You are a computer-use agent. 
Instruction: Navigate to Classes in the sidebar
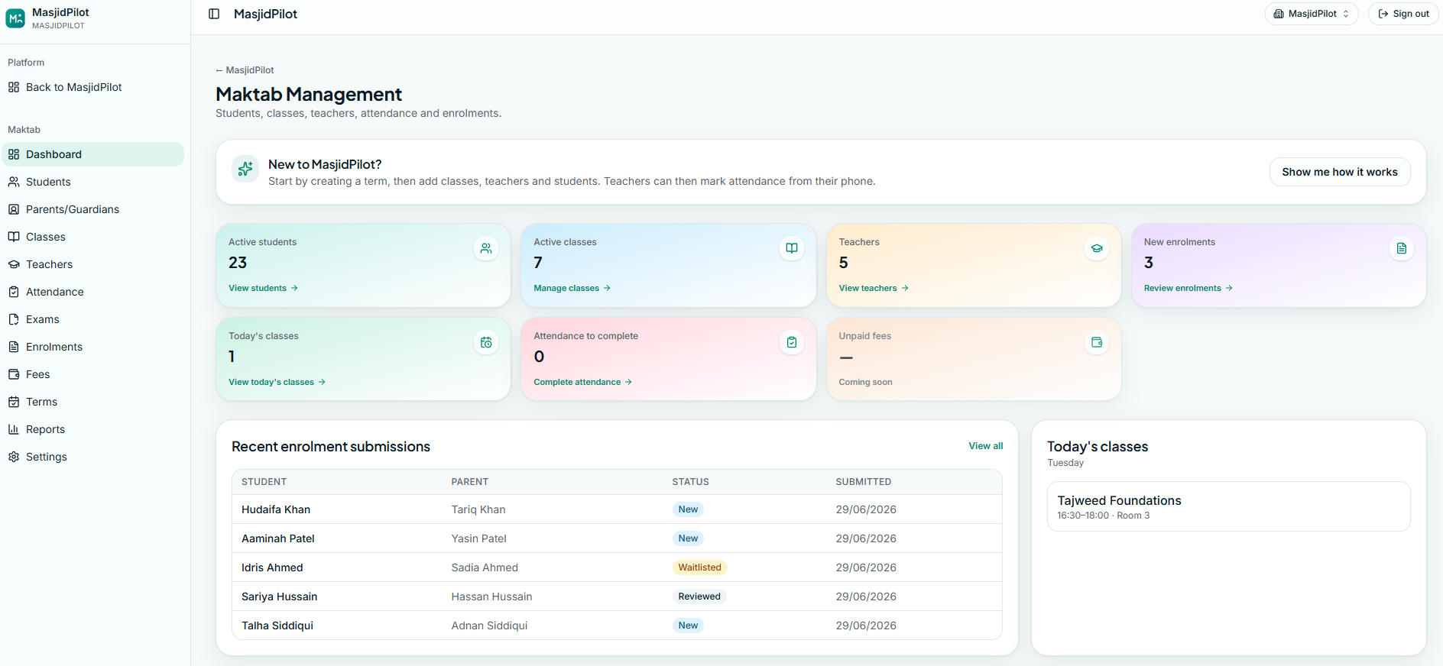pos(92,237)
